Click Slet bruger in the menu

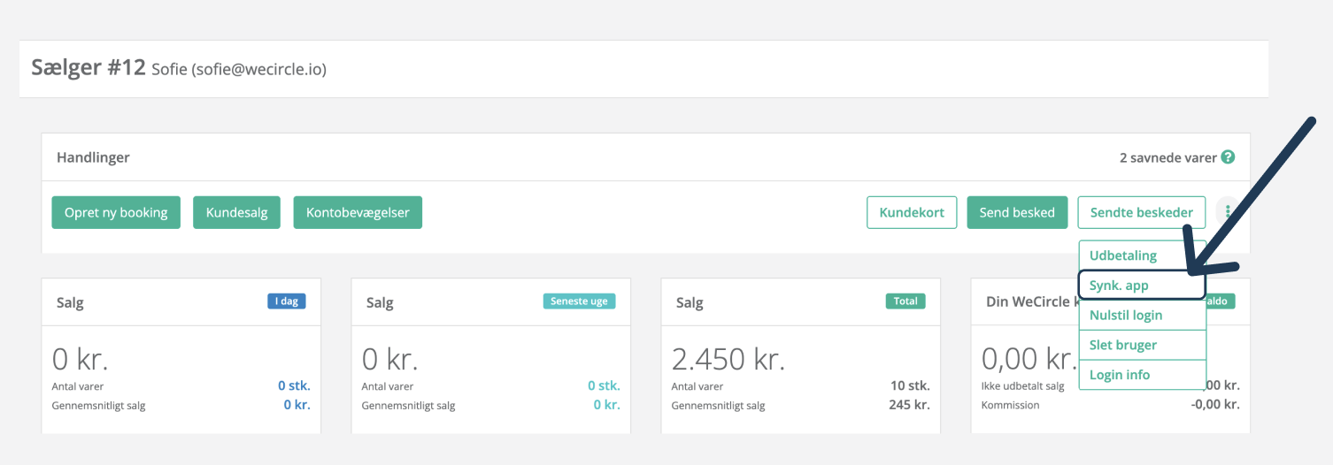(1123, 345)
